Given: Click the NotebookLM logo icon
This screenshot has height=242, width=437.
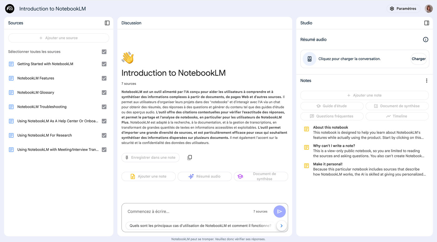Looking at the screenshot, I should tap(10, 9).
